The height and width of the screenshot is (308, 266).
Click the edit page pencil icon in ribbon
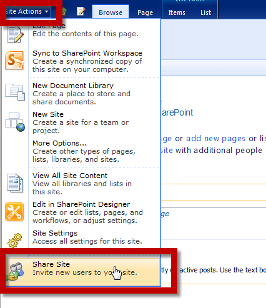(x=81, y=11)
